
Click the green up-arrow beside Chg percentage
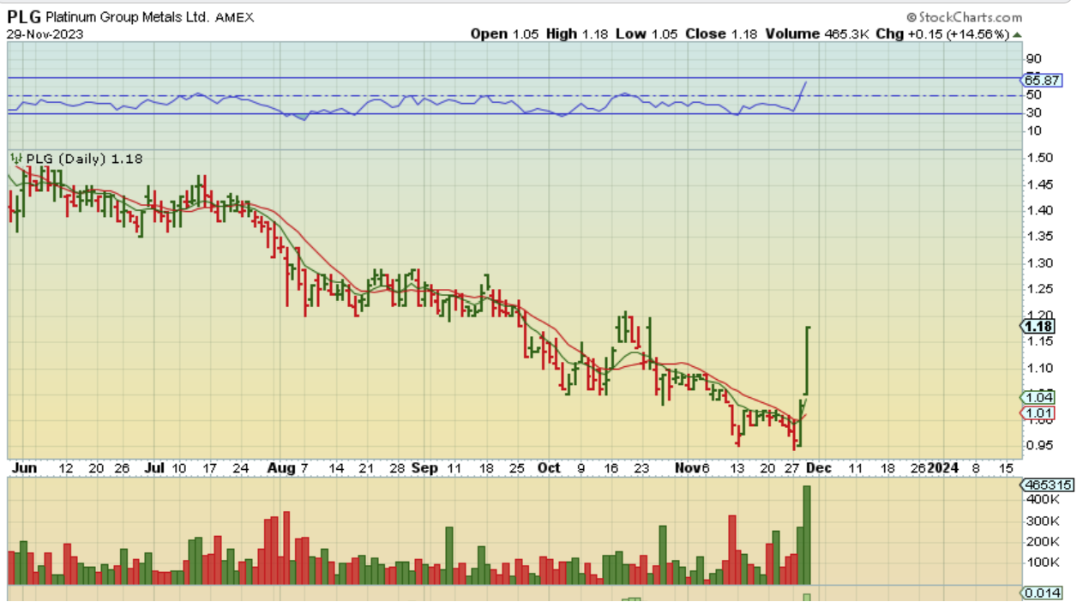pyautogui.click(x=1018, y=34)
